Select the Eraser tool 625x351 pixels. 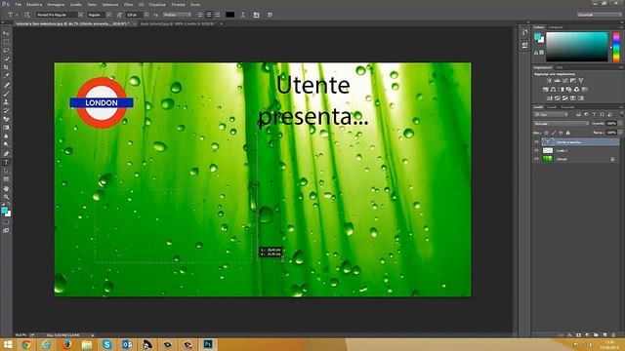pos(6,119)
